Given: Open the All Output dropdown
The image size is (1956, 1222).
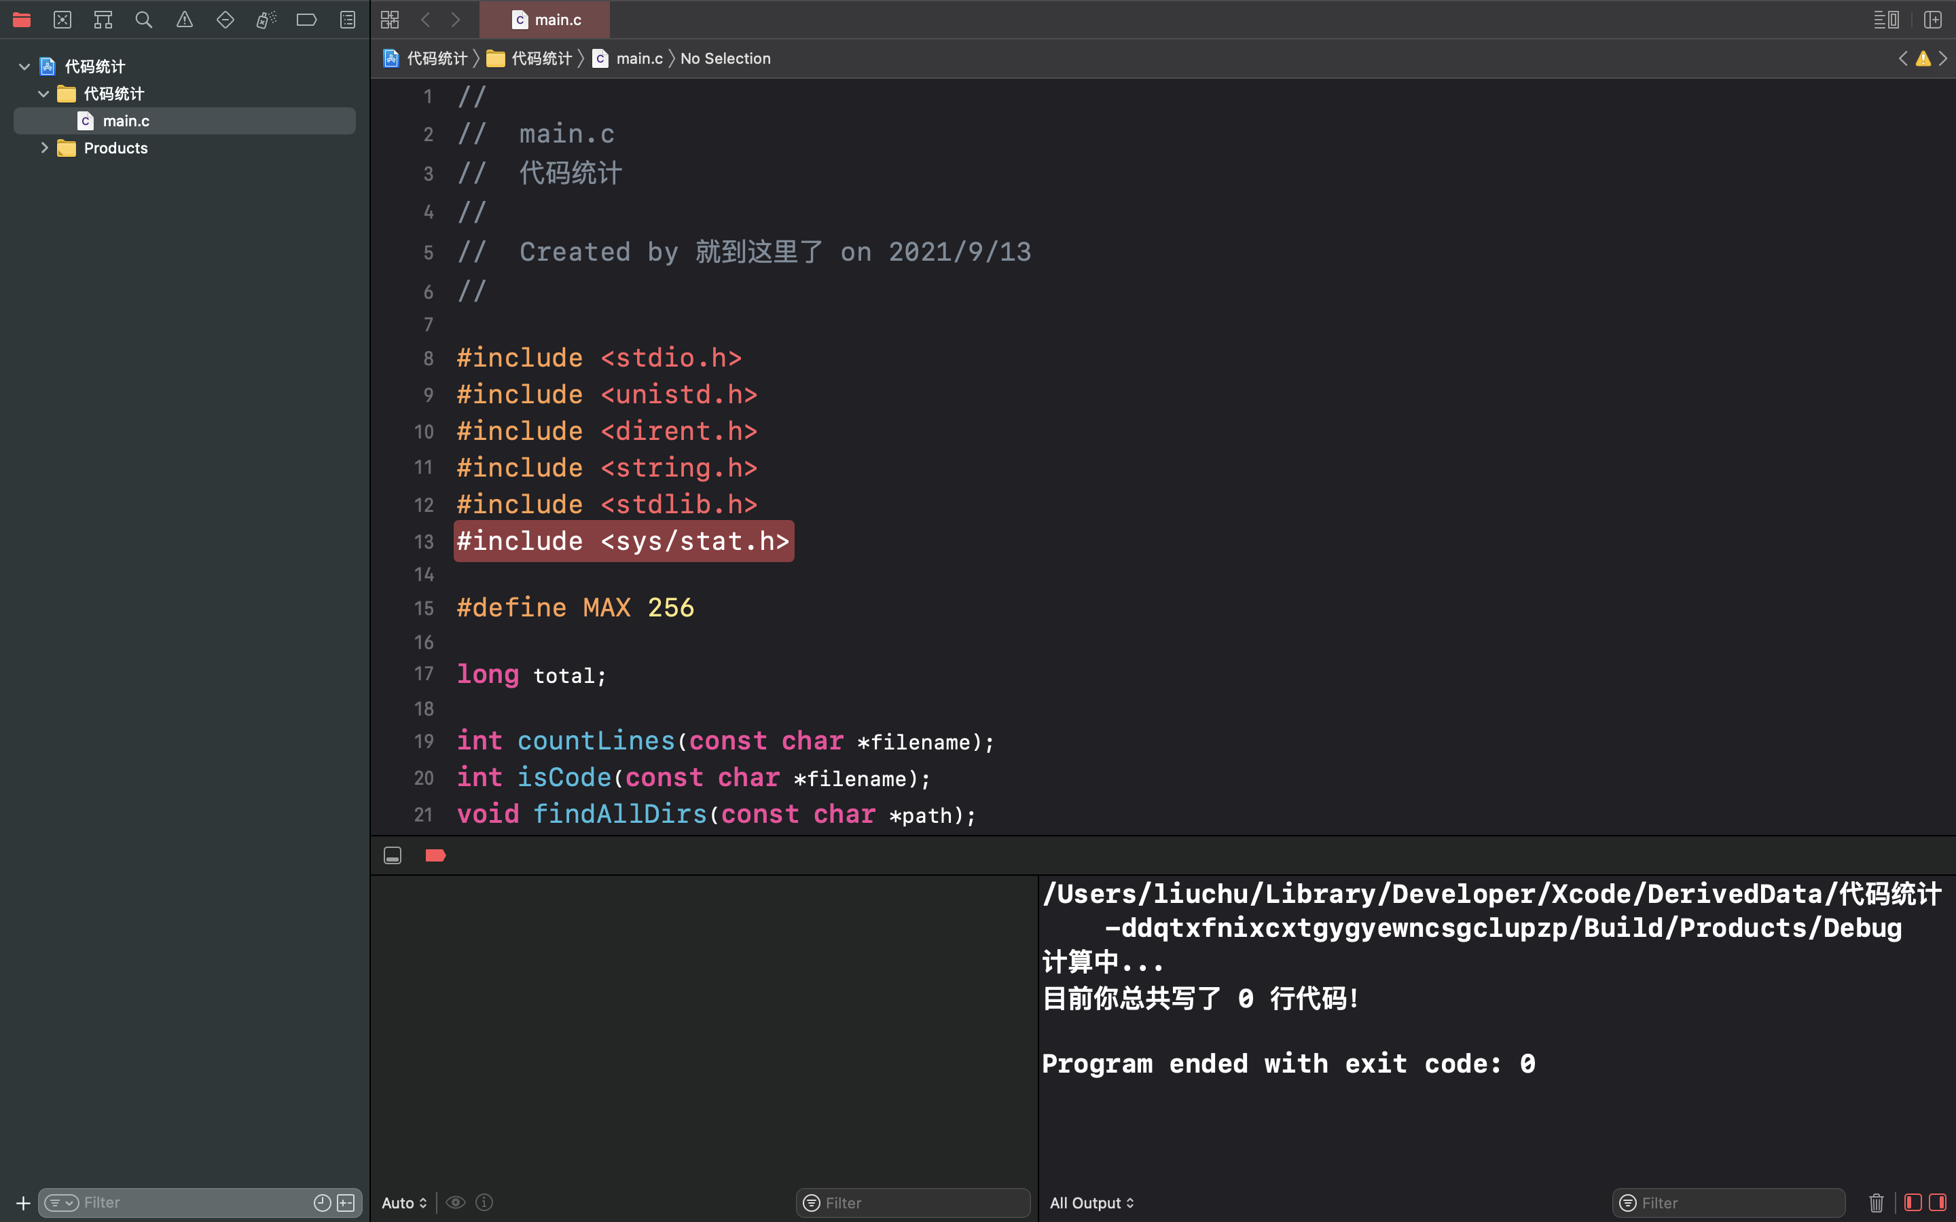Looking at the screenshot, I should [x=1091, y=1202].
